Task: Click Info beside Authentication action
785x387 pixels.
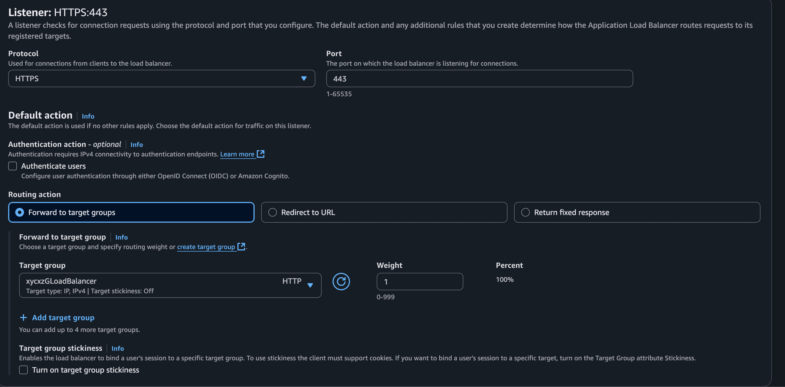Action: pyautogui.click(x=136, y=144)
